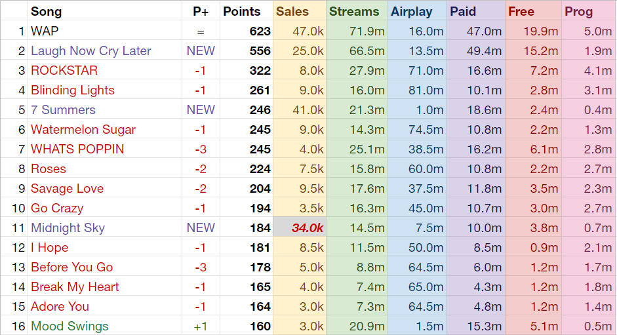Click the song title WAP
Screen dimensions: 617x335
[x=45, y=31]
